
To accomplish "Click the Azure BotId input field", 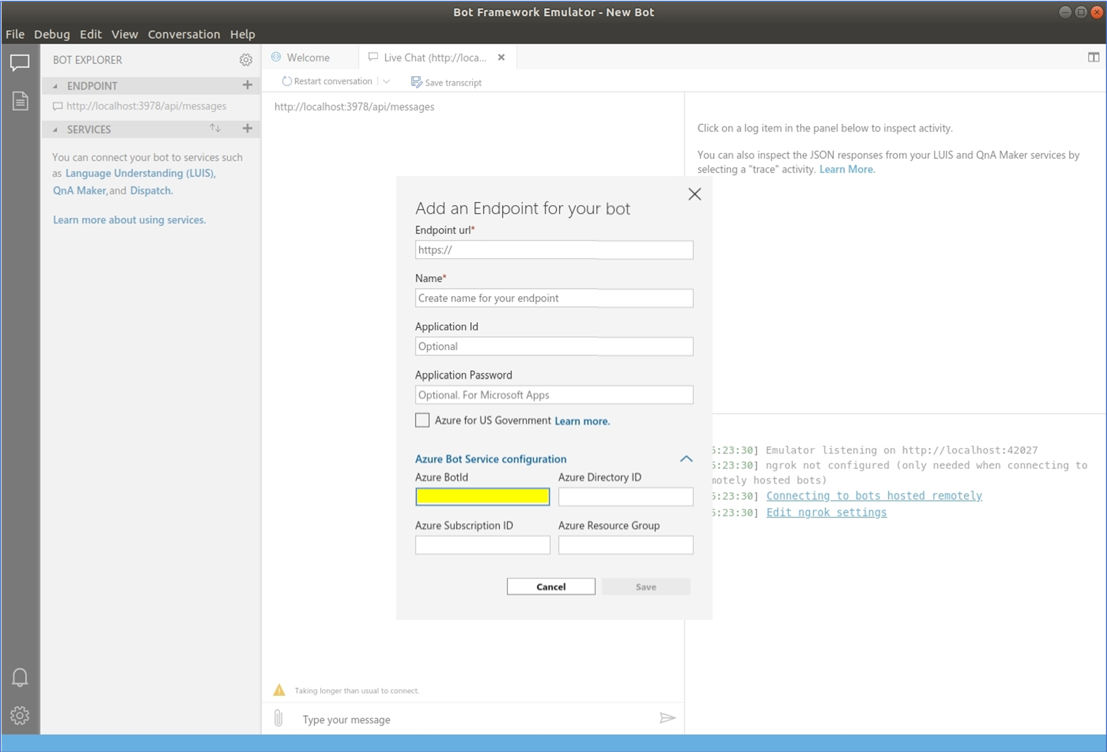I will pos(483,496).
